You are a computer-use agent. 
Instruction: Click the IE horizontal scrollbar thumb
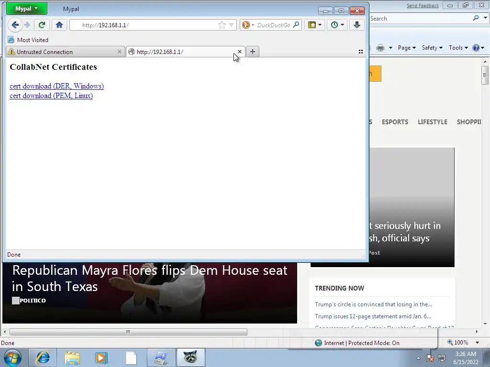[x=128, y=332]
